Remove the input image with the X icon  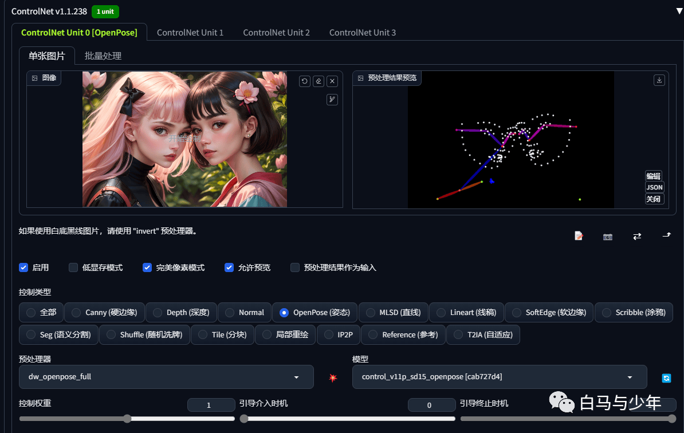coord(332,81)
